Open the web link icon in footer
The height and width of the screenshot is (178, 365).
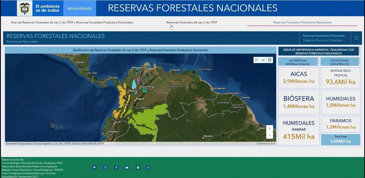pos(148,167)
